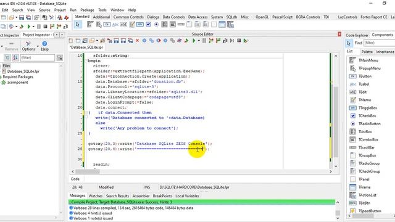Image resolution: width=395 pixels, height=222 pixels.
Task: Click Save icon in main IDE toolbar
Action: (x=22, y=17)
